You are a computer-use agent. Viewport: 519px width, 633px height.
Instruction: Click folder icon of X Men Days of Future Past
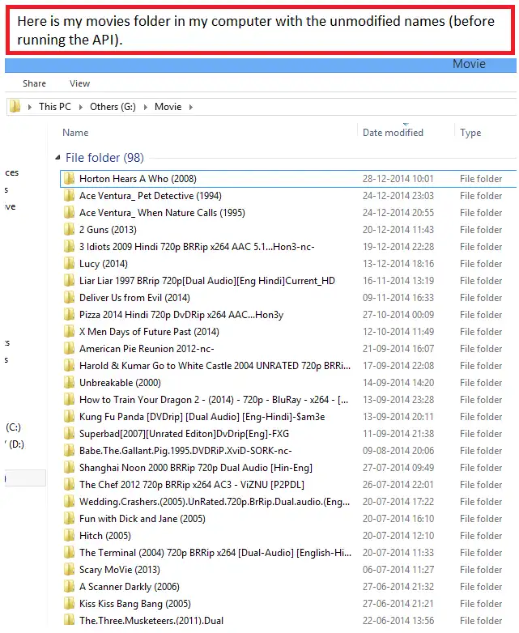[70, 331]
